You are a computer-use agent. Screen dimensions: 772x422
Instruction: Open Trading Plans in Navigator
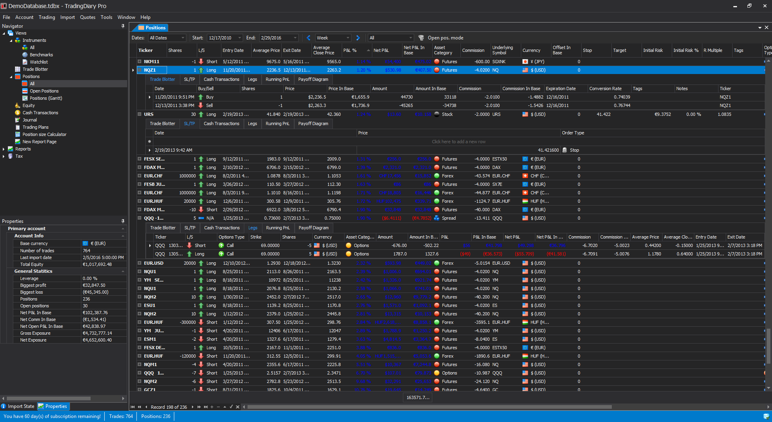tap(35, 127)
